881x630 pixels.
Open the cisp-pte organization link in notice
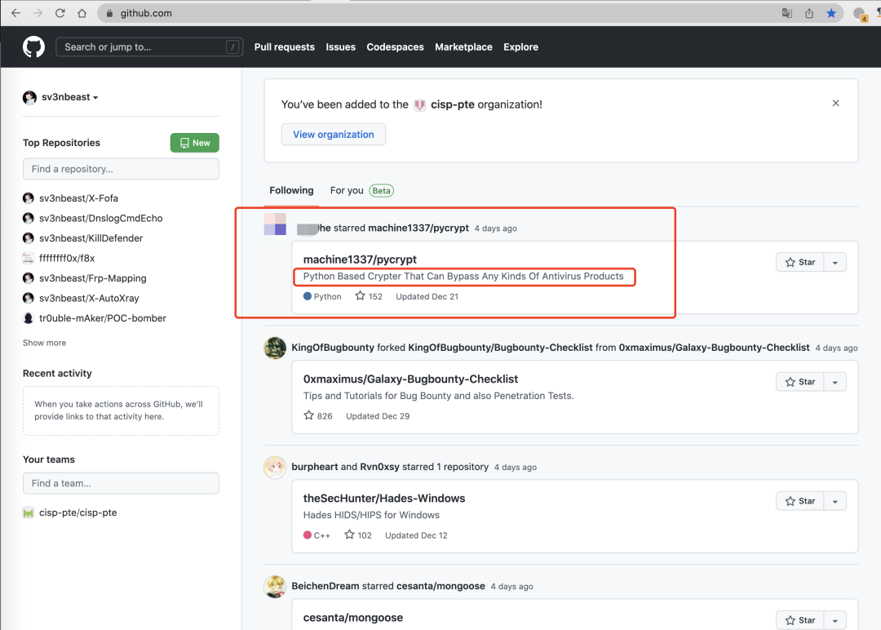click(452, 104)
